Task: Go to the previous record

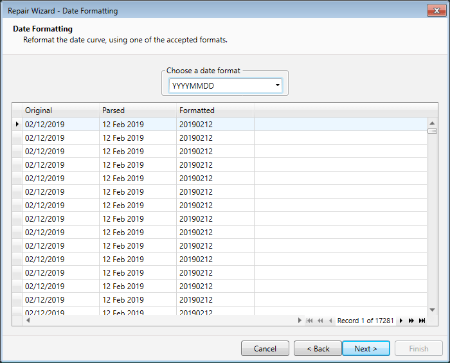Action: pos(330,321)
